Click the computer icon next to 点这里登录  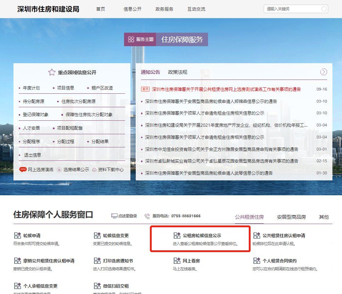[114, 216]
